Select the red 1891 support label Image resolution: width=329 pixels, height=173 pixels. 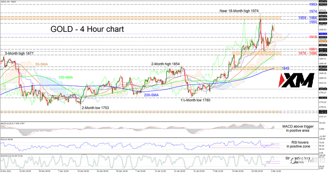point(313,49)
